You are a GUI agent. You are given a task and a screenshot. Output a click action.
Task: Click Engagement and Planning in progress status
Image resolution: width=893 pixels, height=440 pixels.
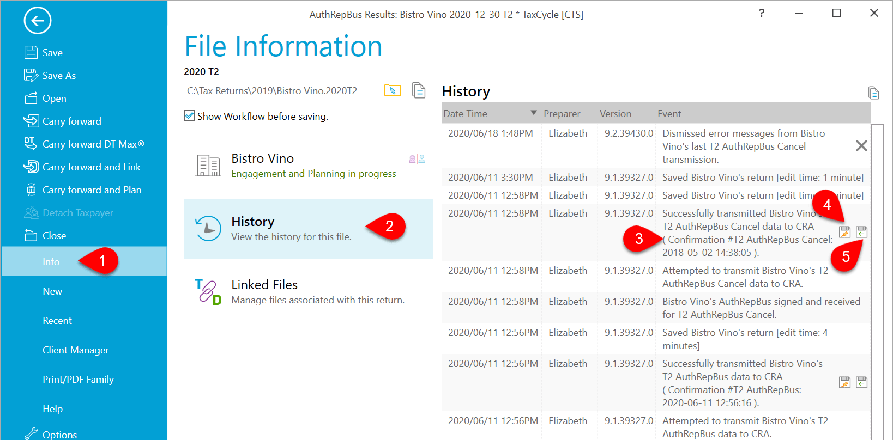313,174
